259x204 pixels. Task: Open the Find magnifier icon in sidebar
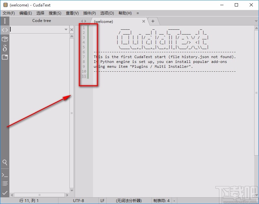5,162
